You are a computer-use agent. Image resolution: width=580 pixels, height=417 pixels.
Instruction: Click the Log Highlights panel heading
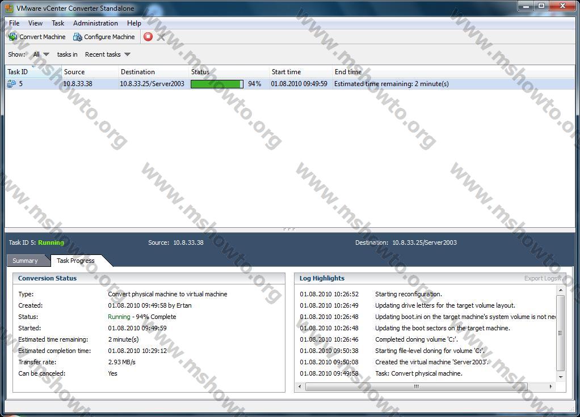click(x=322, y=278)
